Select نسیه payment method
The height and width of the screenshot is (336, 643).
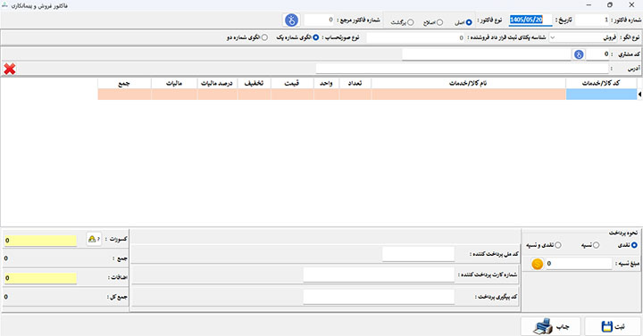tap(596, 245)
